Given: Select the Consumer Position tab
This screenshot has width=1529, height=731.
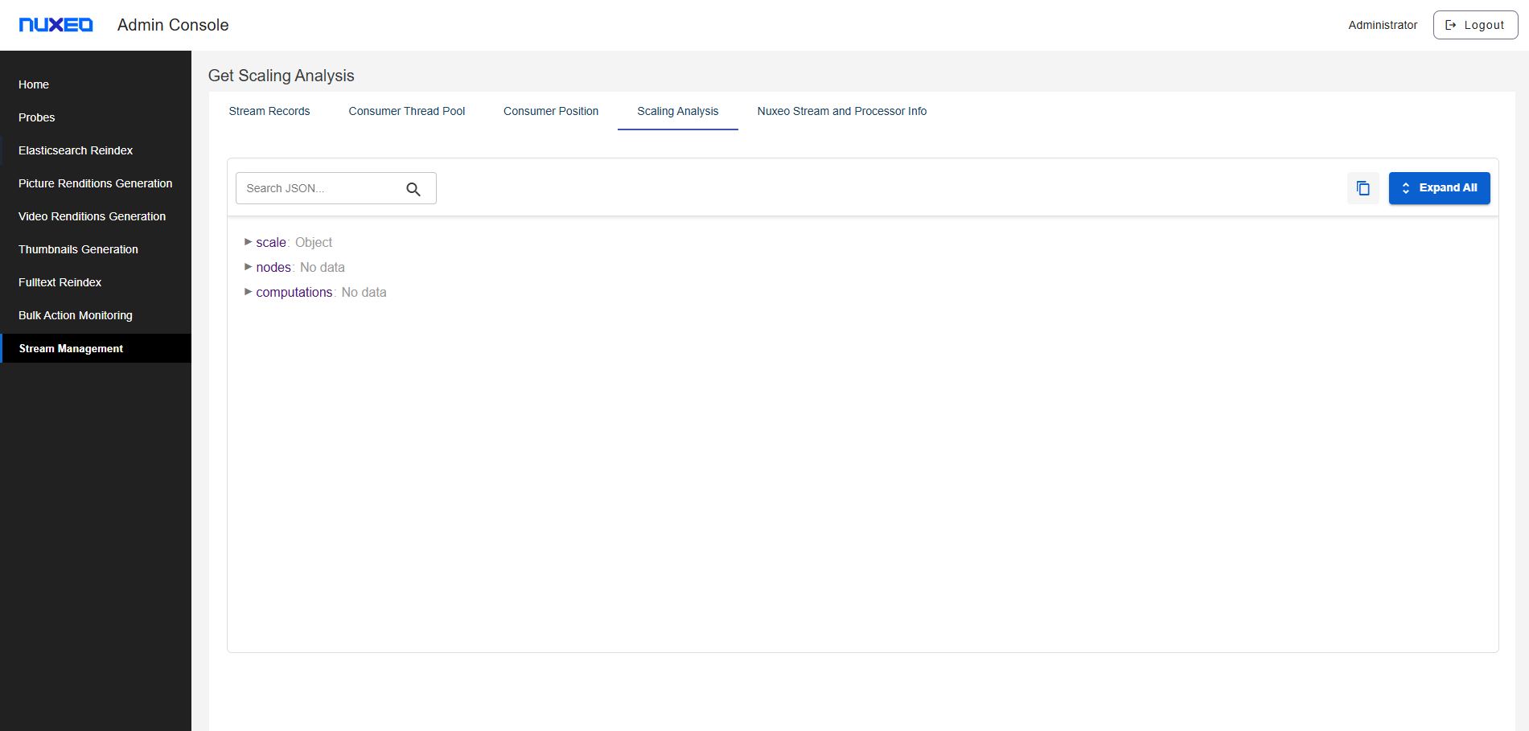Looking at the screenshot, I should [x=550, y=111].
